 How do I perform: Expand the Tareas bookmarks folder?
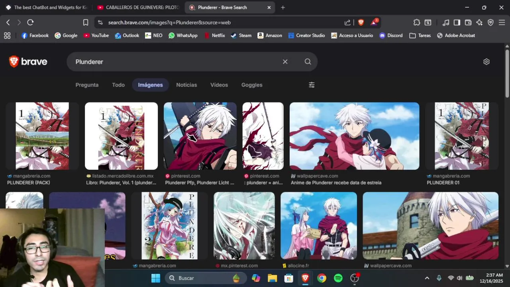(420, 35)
